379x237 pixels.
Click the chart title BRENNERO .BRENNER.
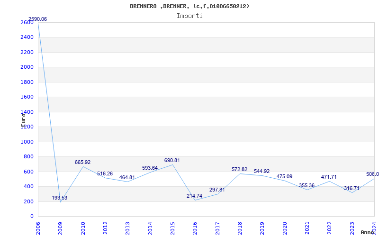point(189,6)
